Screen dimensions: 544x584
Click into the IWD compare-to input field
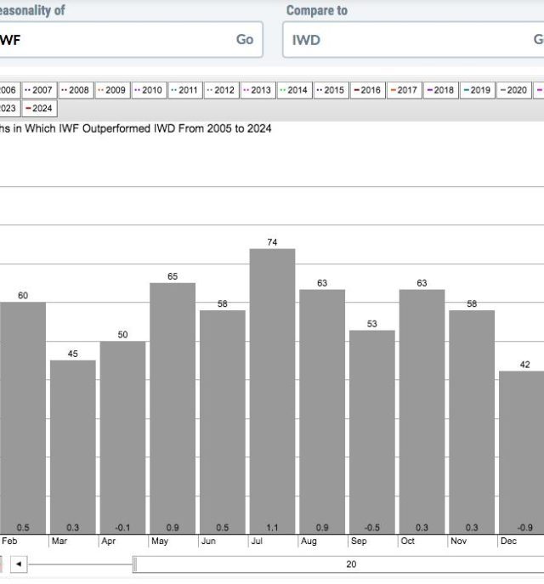point(413,39)
